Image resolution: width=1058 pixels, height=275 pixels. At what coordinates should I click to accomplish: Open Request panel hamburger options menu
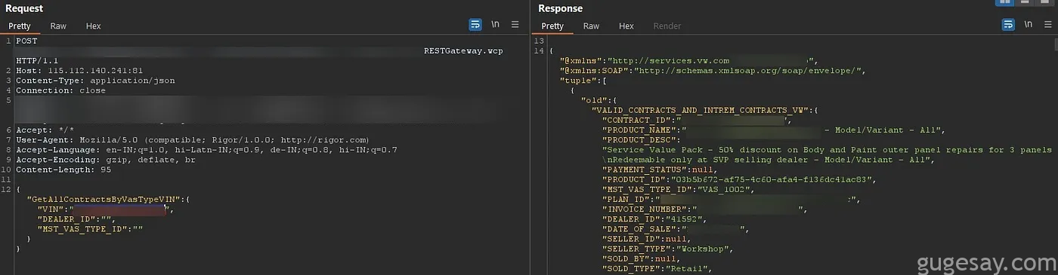pos(515,25)
